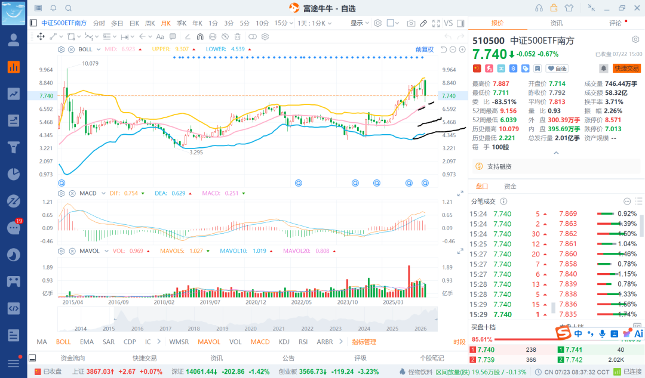645x378 pixels.
Task: Zoom out chart with minus icon
Action: [453, 49]
